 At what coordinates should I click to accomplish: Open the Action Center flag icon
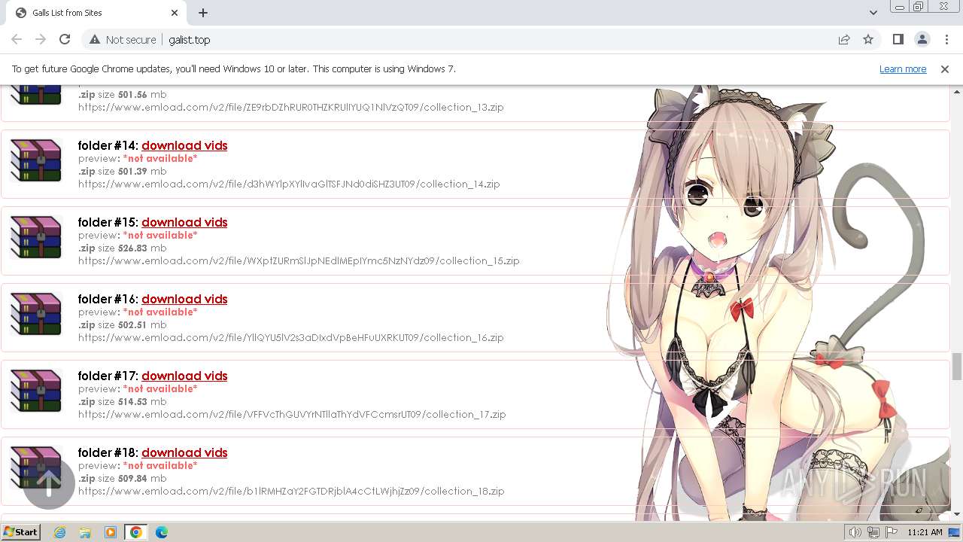892,532
